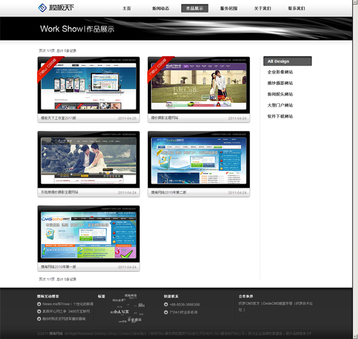Click the top pagination info 页次:1/1页
This screenshot has height=339, width=358.
click(47, 51)
